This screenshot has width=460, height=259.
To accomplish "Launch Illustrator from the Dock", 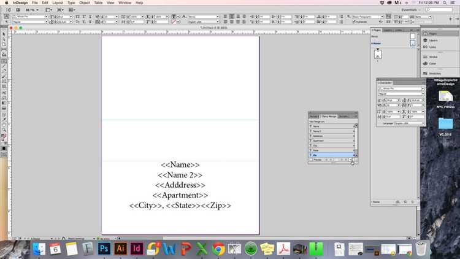I will point(120,249).
